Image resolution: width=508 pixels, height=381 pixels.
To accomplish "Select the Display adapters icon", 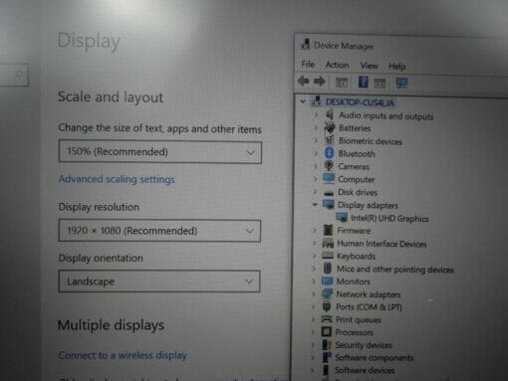I will click(x=329, y=205).
